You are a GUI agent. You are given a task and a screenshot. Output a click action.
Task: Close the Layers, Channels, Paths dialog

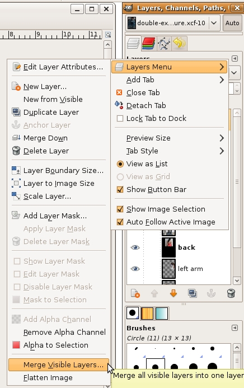pos(237,8)
